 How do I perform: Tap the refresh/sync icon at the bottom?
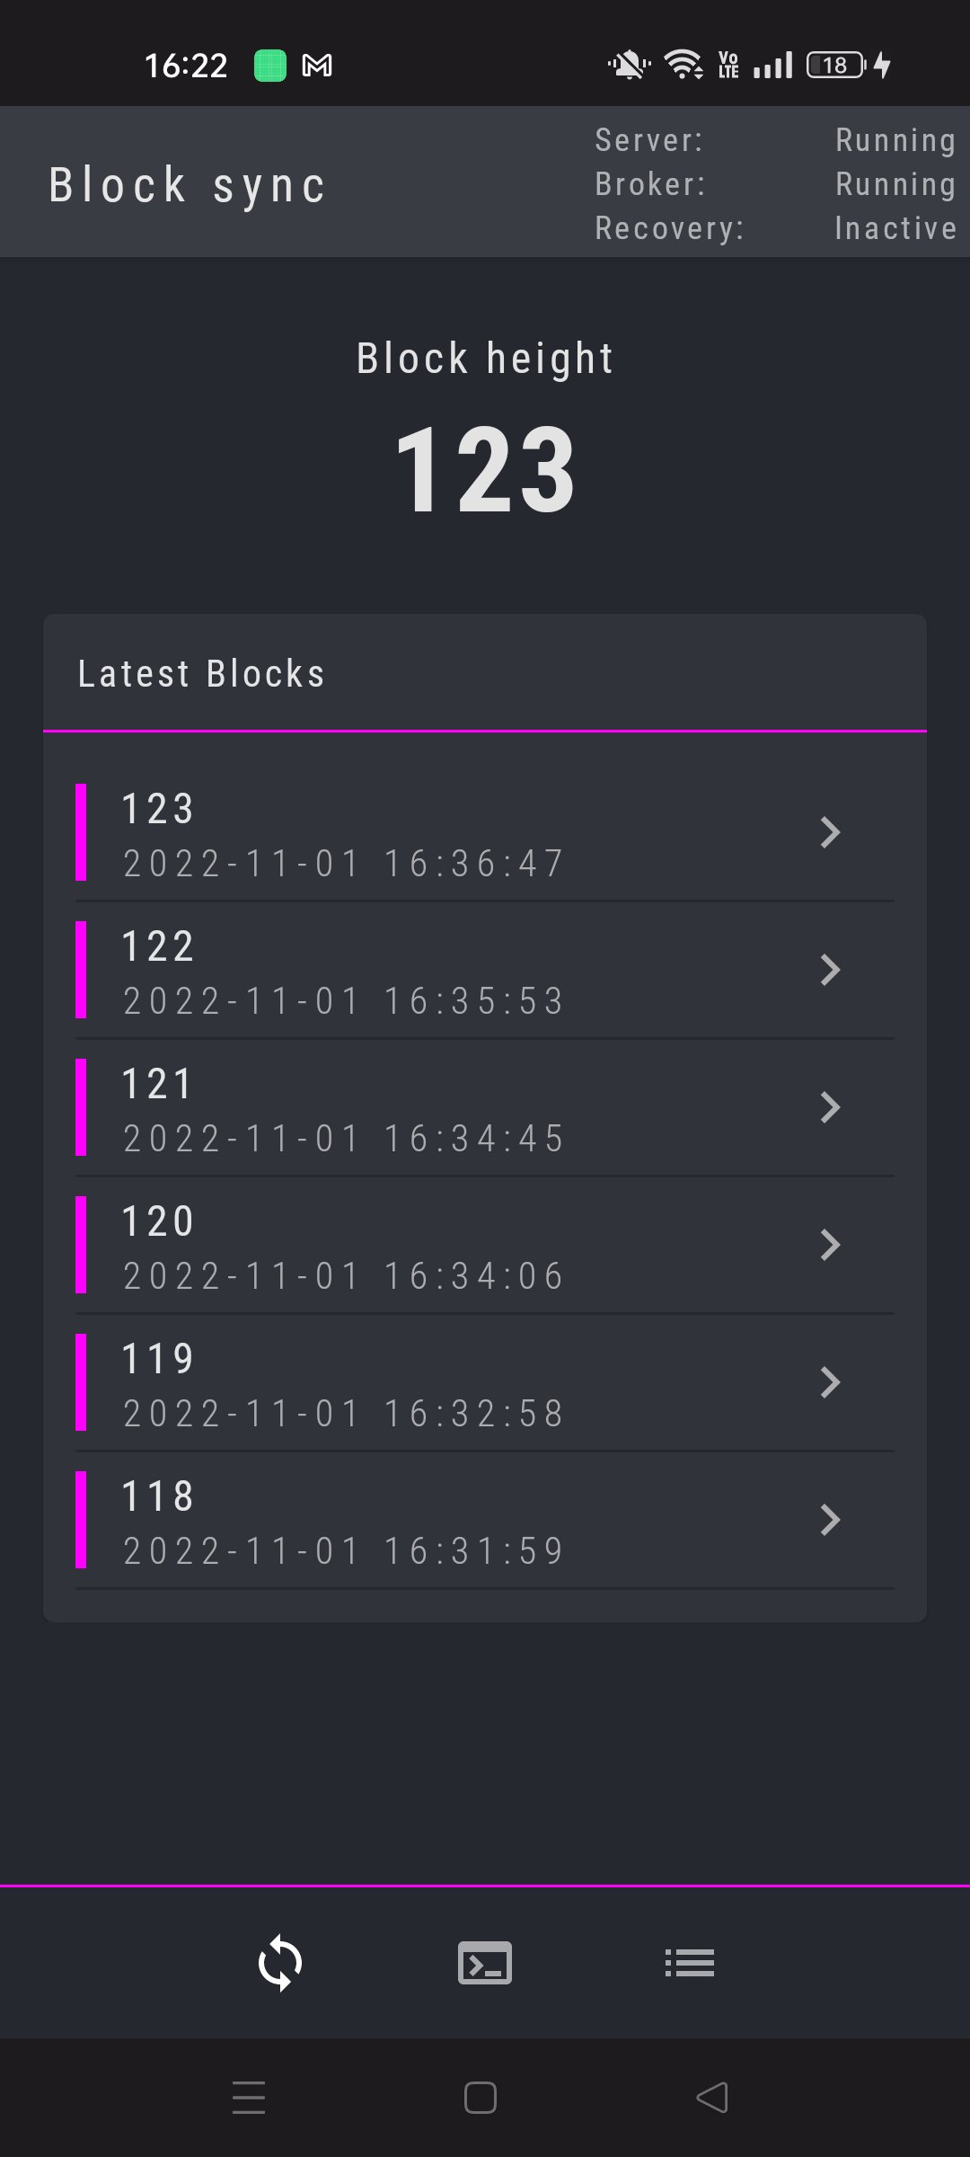[x=278, y=1964]
